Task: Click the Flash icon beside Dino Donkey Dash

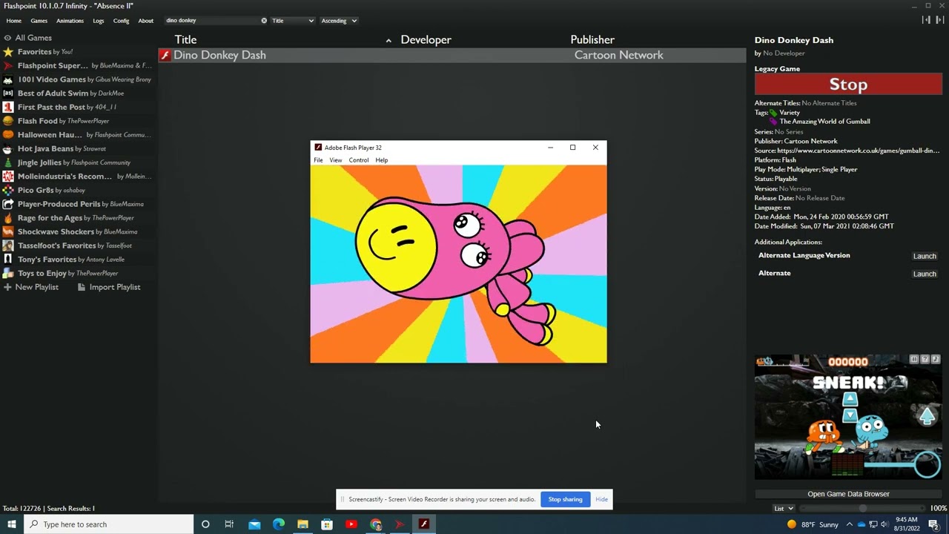Action: [x=165, y=55]
